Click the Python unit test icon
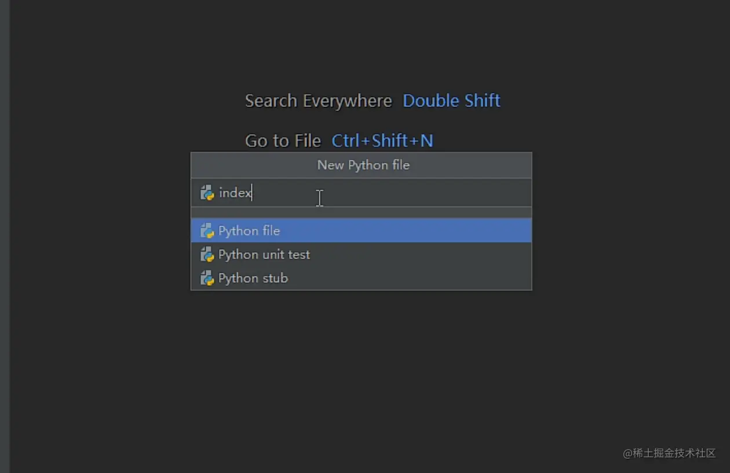The image size is (730, 473). coord(207,254)
